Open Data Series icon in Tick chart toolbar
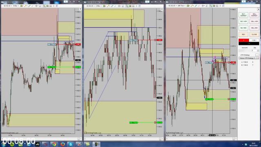261x147 pixels. 214,6
